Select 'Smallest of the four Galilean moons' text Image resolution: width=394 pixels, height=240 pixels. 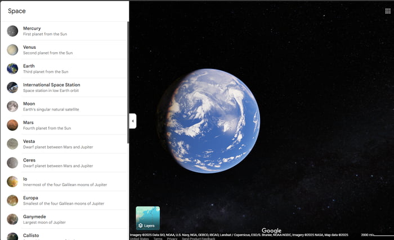[64, 204]
